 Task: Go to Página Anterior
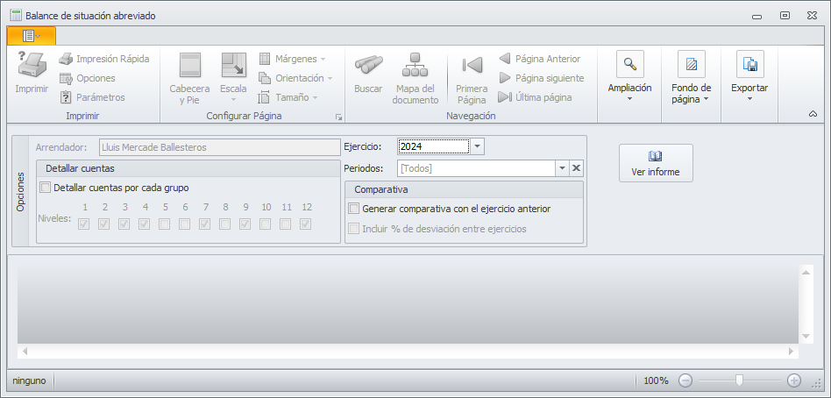coord(539,59)
